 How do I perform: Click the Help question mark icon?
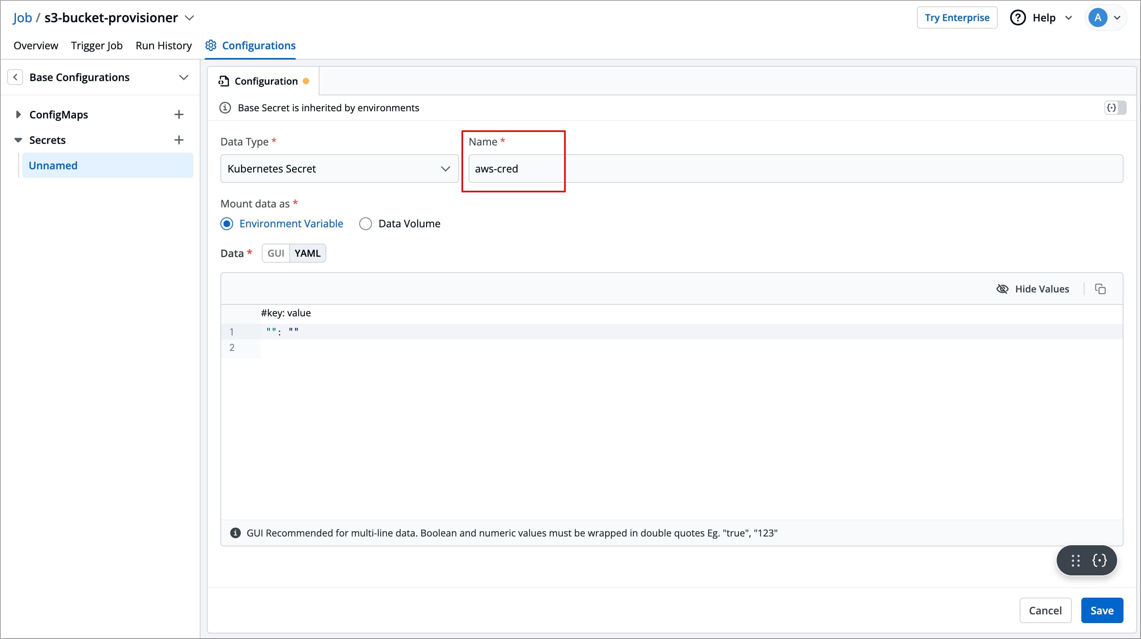click(x=1017, y=18)
